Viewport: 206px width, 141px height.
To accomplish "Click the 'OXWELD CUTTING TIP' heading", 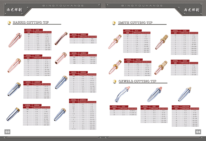I will tap(137, 81).
